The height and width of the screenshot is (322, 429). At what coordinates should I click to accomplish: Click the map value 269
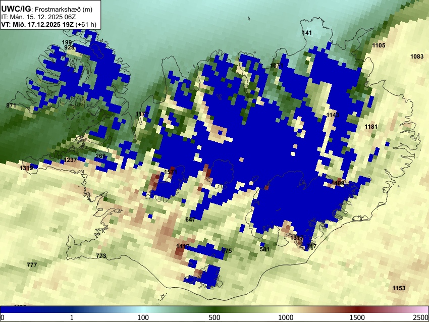pos(100,156)
